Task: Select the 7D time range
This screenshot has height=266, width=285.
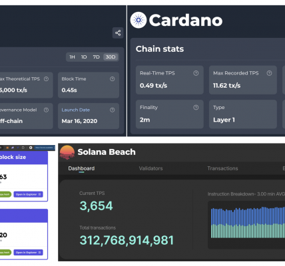Action: [x=96, y=57]
